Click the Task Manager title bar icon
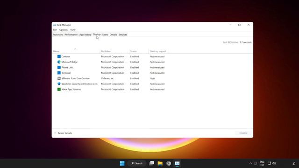 point(55,25)
